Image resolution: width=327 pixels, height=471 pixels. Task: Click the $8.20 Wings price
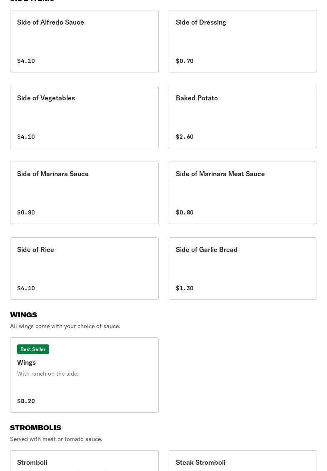coord(26,401)
